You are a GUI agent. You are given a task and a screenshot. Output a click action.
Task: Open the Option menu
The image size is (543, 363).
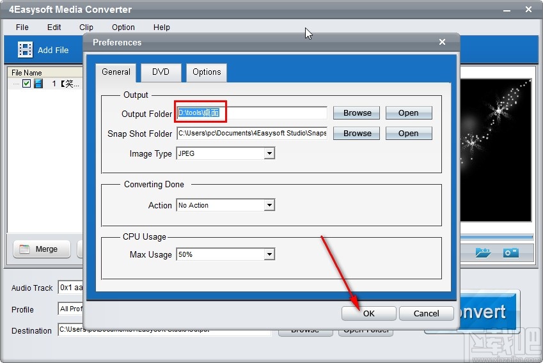pos(123,27)
